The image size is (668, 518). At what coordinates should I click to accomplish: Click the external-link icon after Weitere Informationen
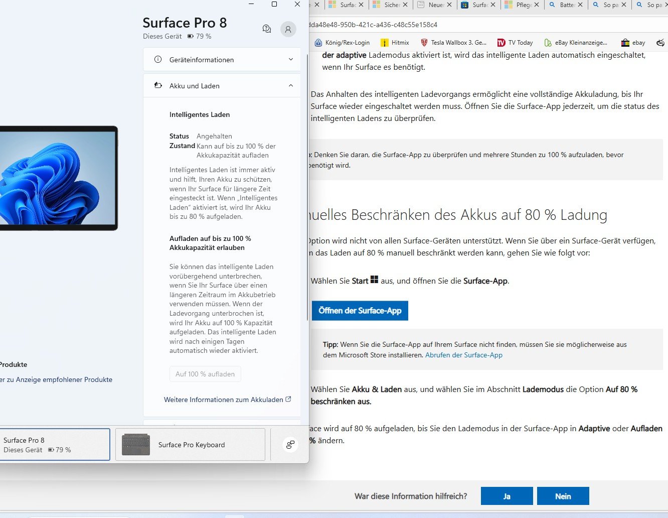click(x=288, y=399)
